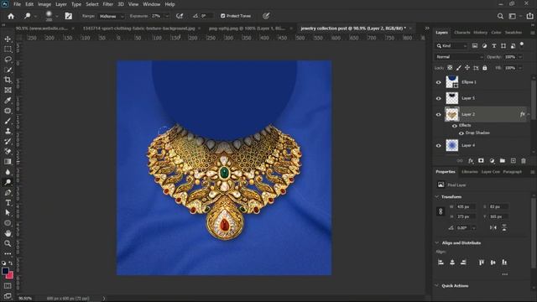Open the search icon in top right
Viewport: 537px width, 302px height.
point(500,16)
